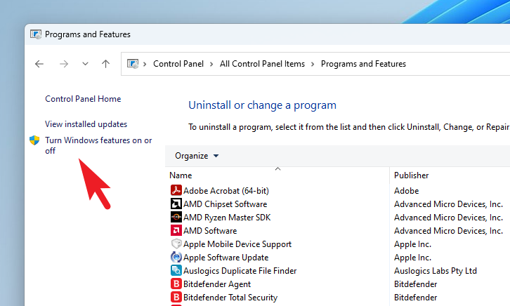Click the Bitdefender Total Security icon
The width and height of the screenshot is (510, 306).
point(176,297)
